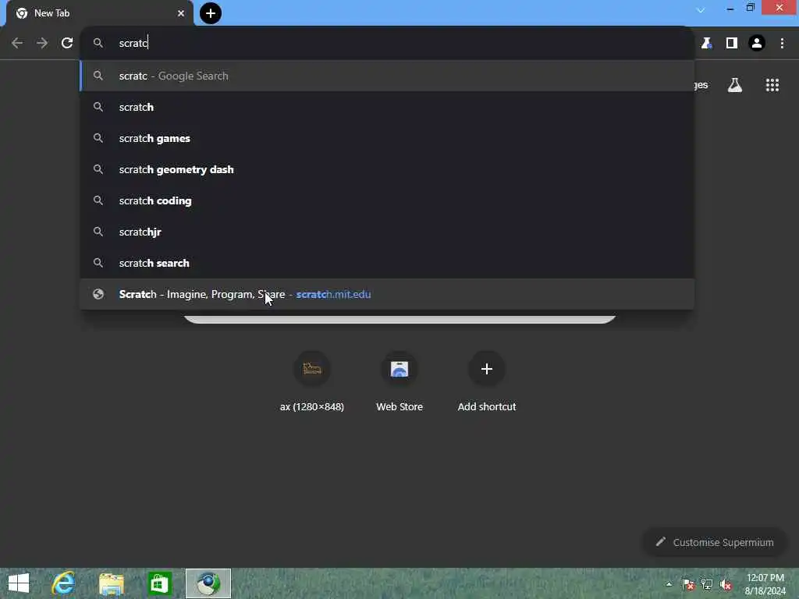Click the address bar containing 'scratc'

point(387,44)
